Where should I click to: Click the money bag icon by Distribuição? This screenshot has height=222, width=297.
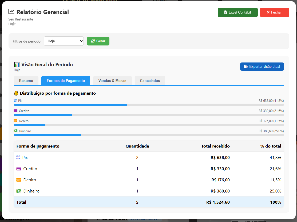pos(16,93)
